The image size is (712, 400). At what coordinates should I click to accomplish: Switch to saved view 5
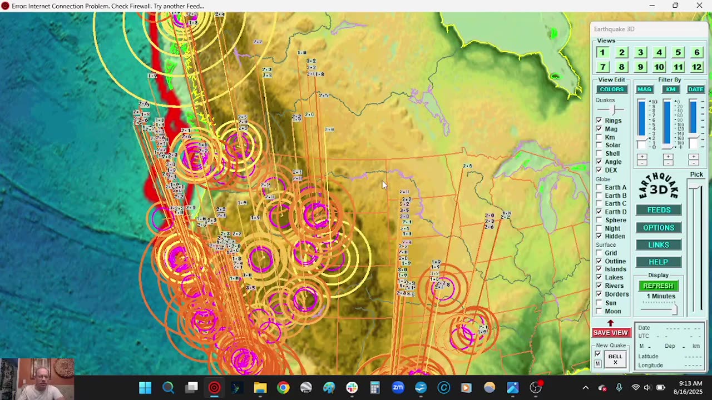[678, 52]
